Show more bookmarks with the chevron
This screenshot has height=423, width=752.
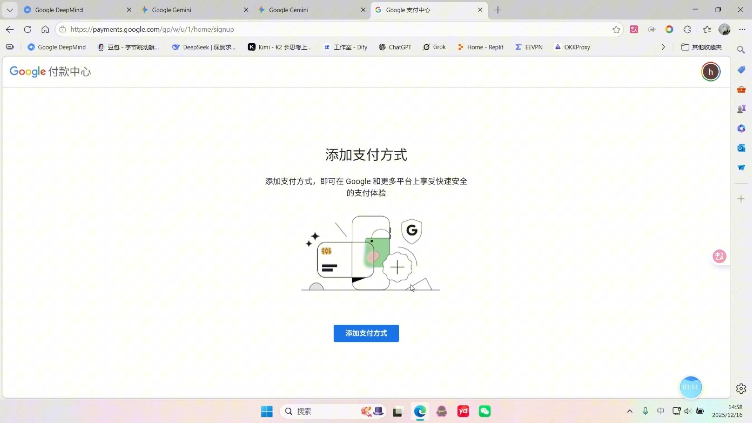663,47
